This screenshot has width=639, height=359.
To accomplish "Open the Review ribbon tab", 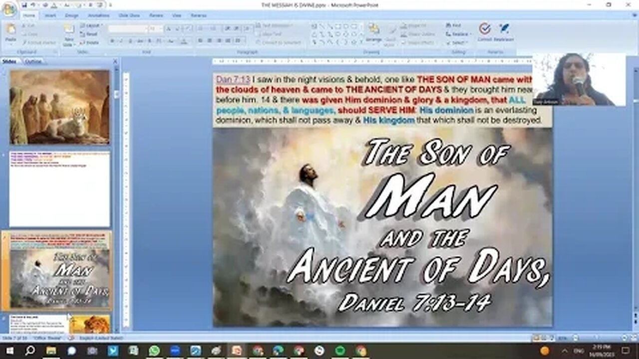I will (x=156, y=15).
